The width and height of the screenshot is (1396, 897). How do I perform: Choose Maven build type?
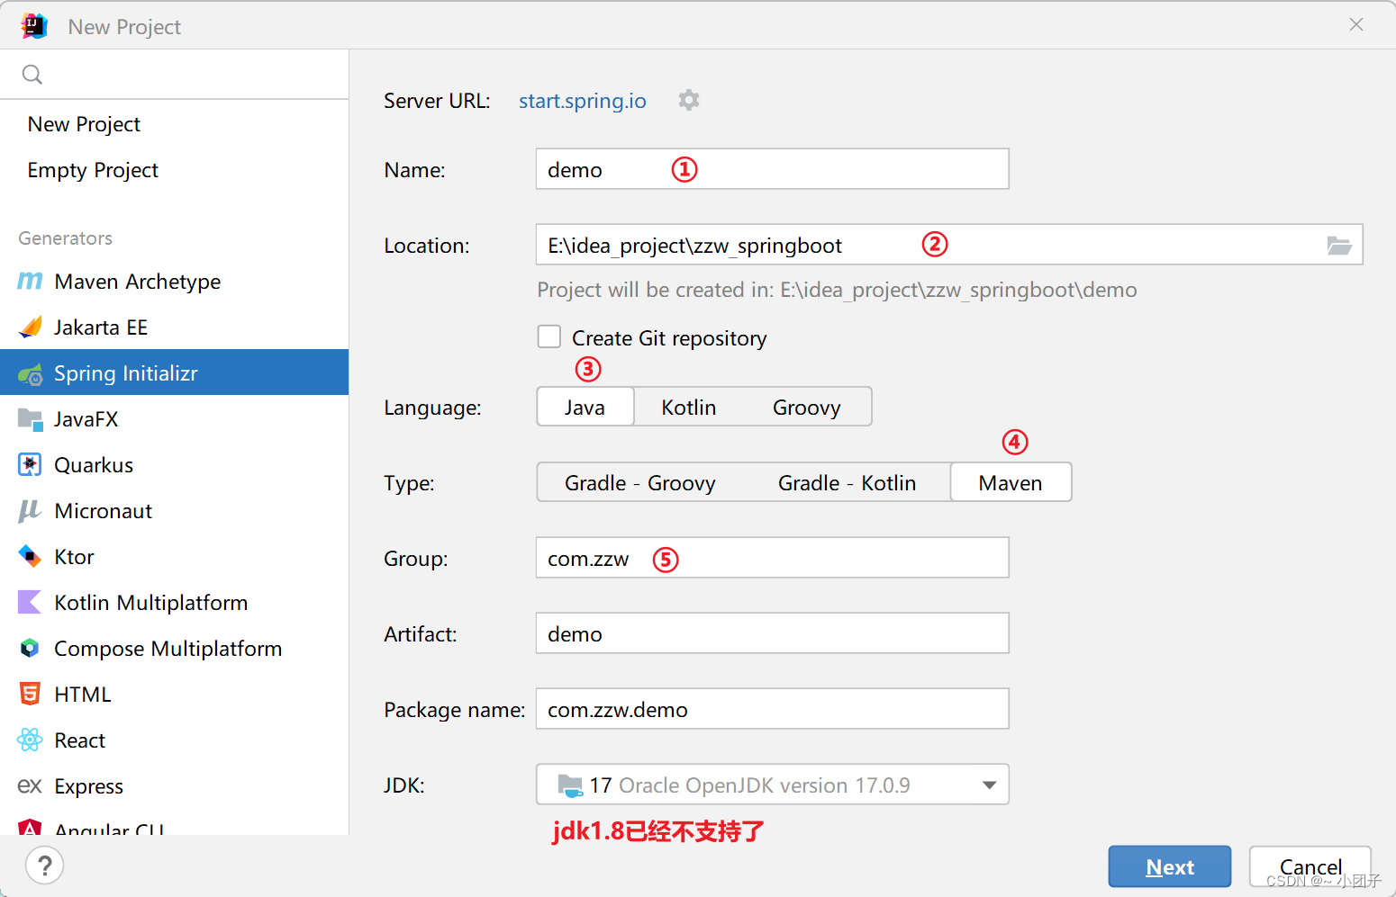(1011, 483)
